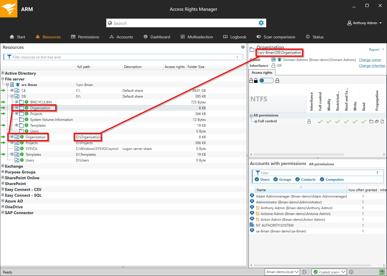Expand the Active Directory node
This screenshot has height=276, width=387.
[x=3, y=73]
